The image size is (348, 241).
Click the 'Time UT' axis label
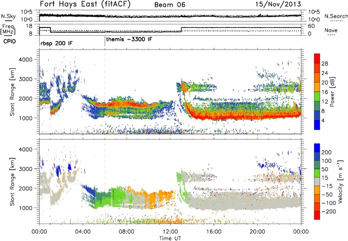[170, 238]
